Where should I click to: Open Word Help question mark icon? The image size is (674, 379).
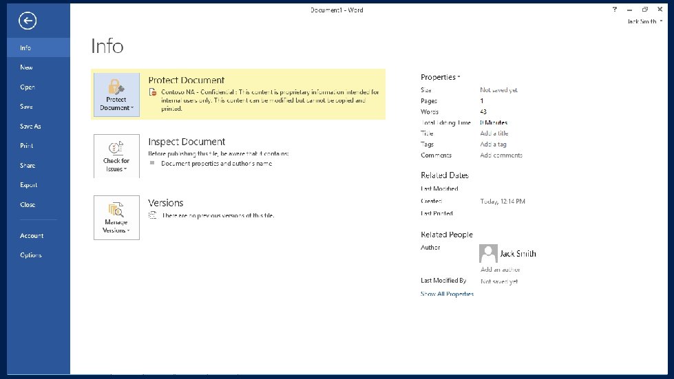point(615,9)
